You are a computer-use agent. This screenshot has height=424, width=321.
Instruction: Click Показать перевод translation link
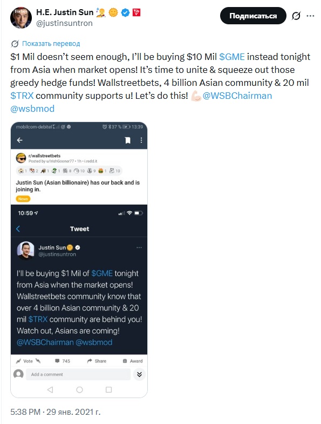[x=51, y=44]
